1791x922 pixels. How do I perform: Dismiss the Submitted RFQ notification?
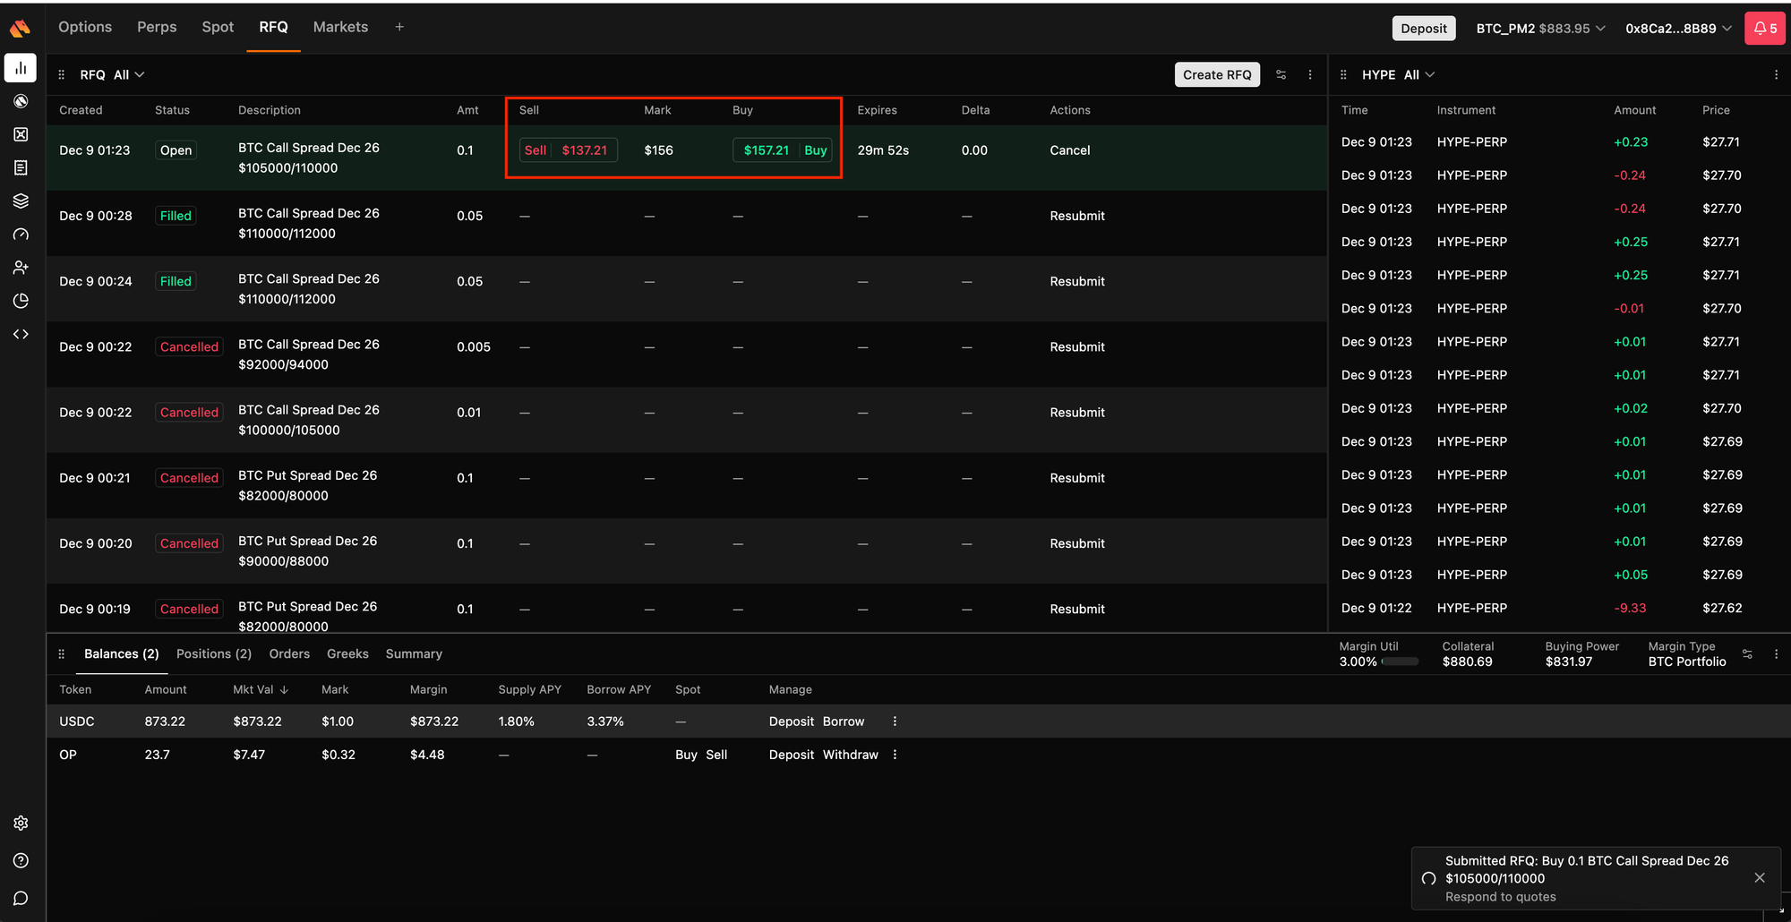1759,878
